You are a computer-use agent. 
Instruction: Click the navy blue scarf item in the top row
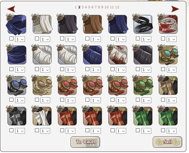pyautogui.click(x=17, y=24)
